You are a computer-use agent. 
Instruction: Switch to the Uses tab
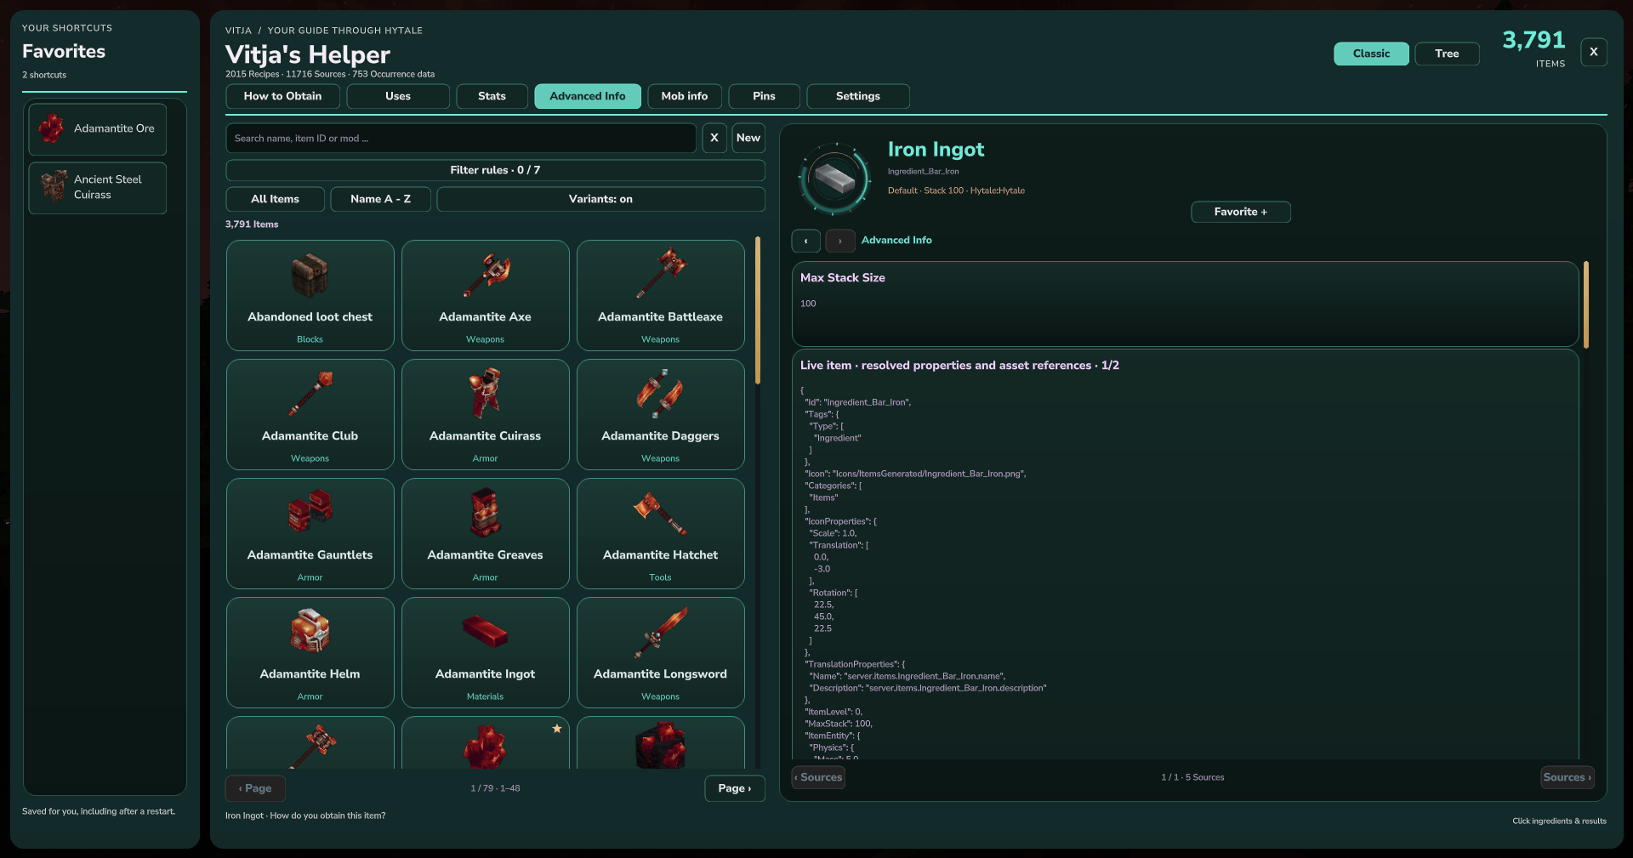pyautogui.click(x=398, y=96)
